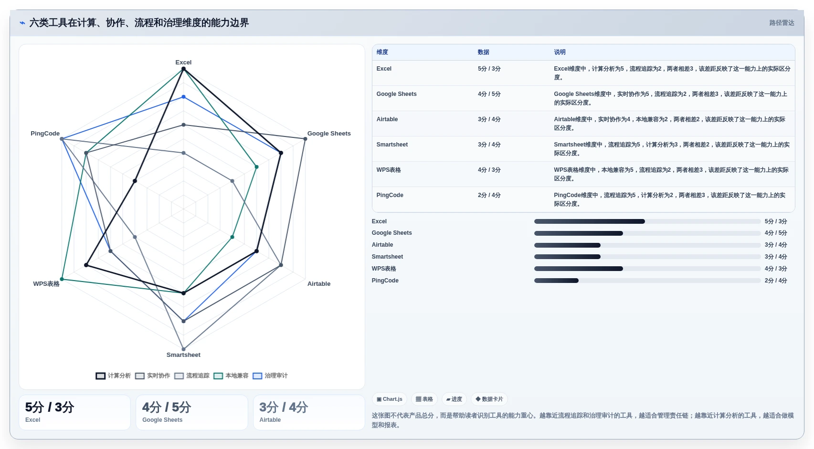Select the Smartsheet table row name
This screenshot has height=449, width=814.
click(392, 145)
